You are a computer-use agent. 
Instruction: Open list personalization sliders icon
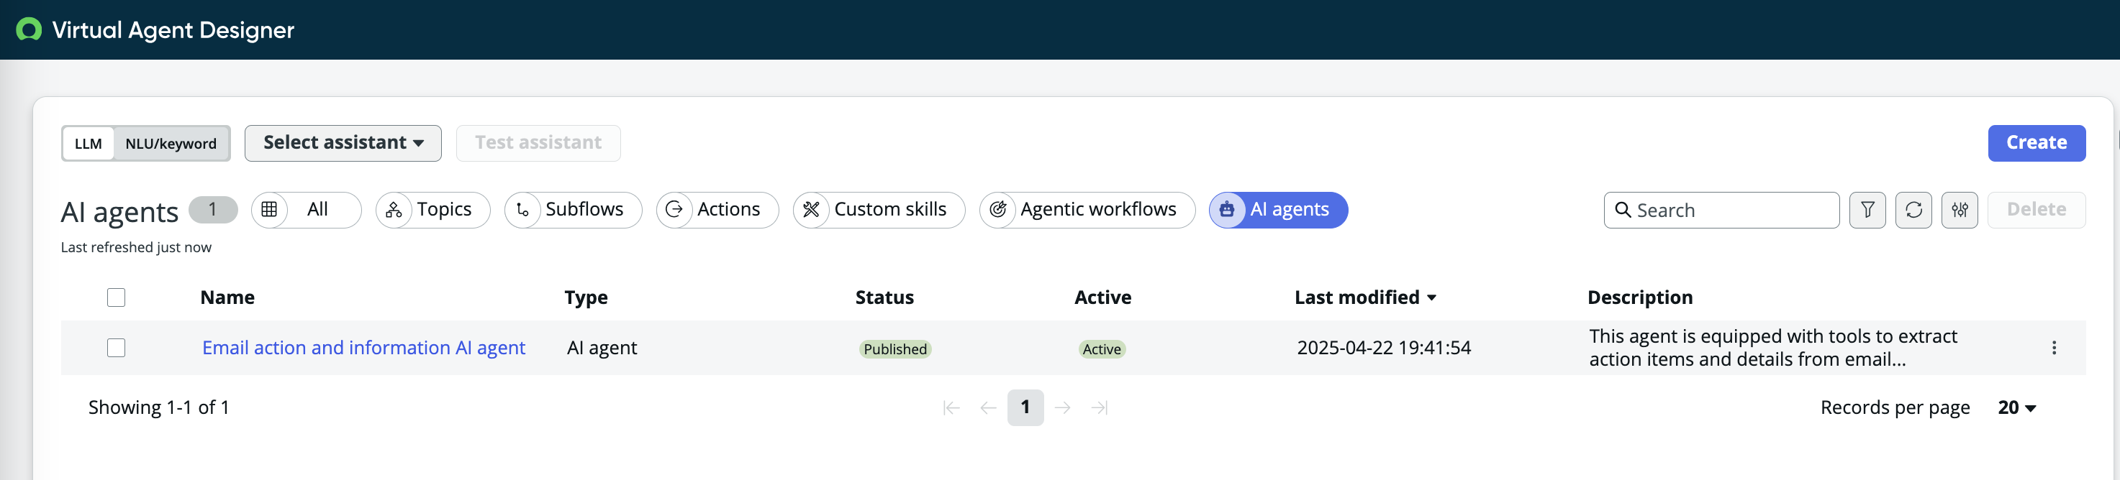click(1960, 210)
